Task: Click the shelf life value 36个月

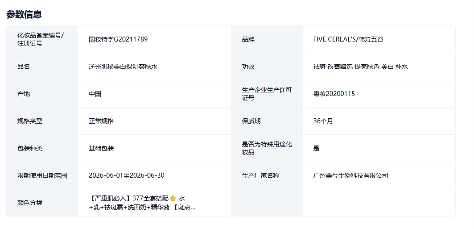Action: tap(323, 121)
